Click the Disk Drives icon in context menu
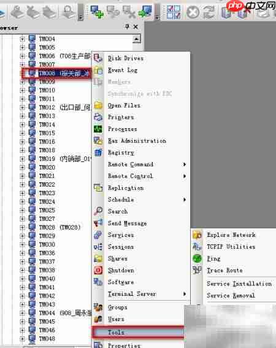The width and height of the screenshot is (276, 348). tap(98, 58)
